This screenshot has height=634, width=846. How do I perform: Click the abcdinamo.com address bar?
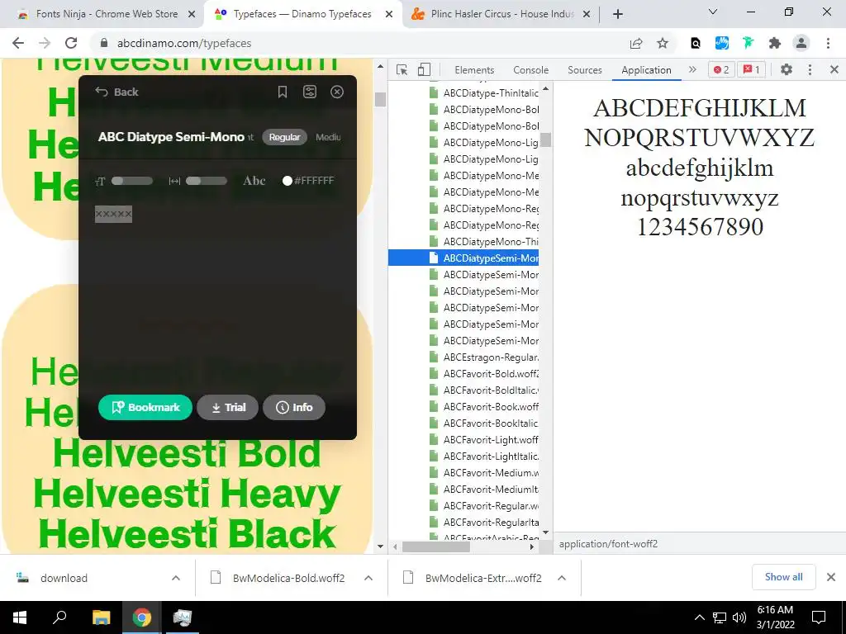pos(356,43)
